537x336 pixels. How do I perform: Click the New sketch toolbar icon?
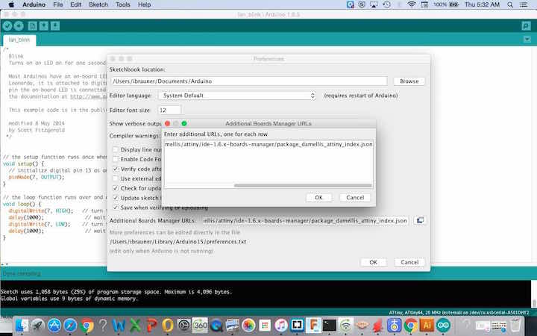pyautogui.click(x=33, y=26)
